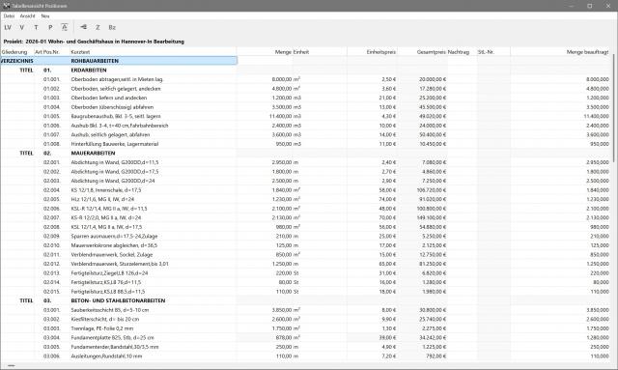Toggle the framed A toolbar icon
618x370 pixels.
tap(65, 28)
